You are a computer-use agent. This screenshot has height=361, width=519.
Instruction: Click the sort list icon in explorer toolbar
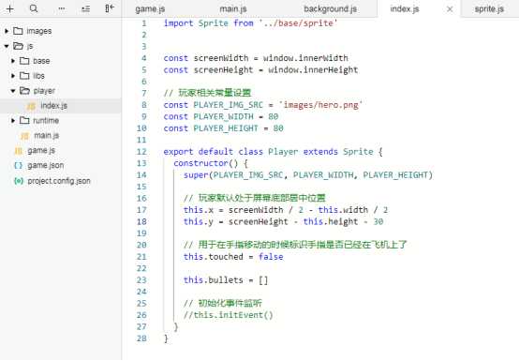click(x=86, y=9)
